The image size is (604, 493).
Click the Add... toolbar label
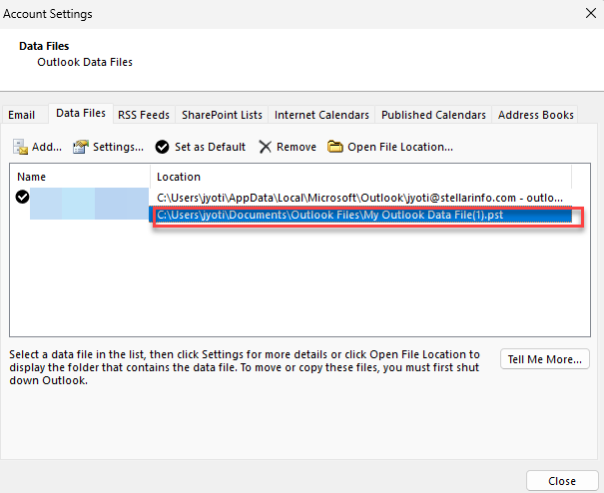coord(47,147)
